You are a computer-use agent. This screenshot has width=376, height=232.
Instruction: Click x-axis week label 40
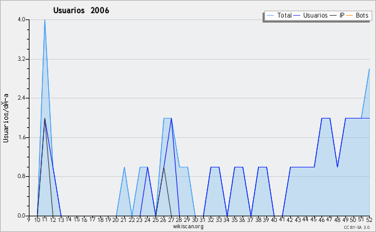click(274, 219)
